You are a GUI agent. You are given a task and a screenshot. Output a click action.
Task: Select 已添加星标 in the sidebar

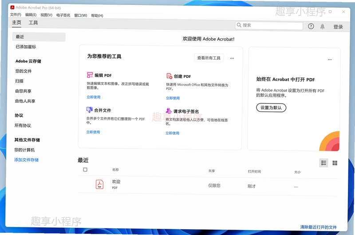(x=26, y=47)
